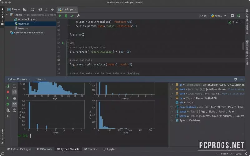Toggle the Database Explorer side panel

(x=247, y=52)
